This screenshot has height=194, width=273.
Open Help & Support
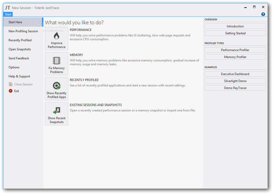coord(23,76)
